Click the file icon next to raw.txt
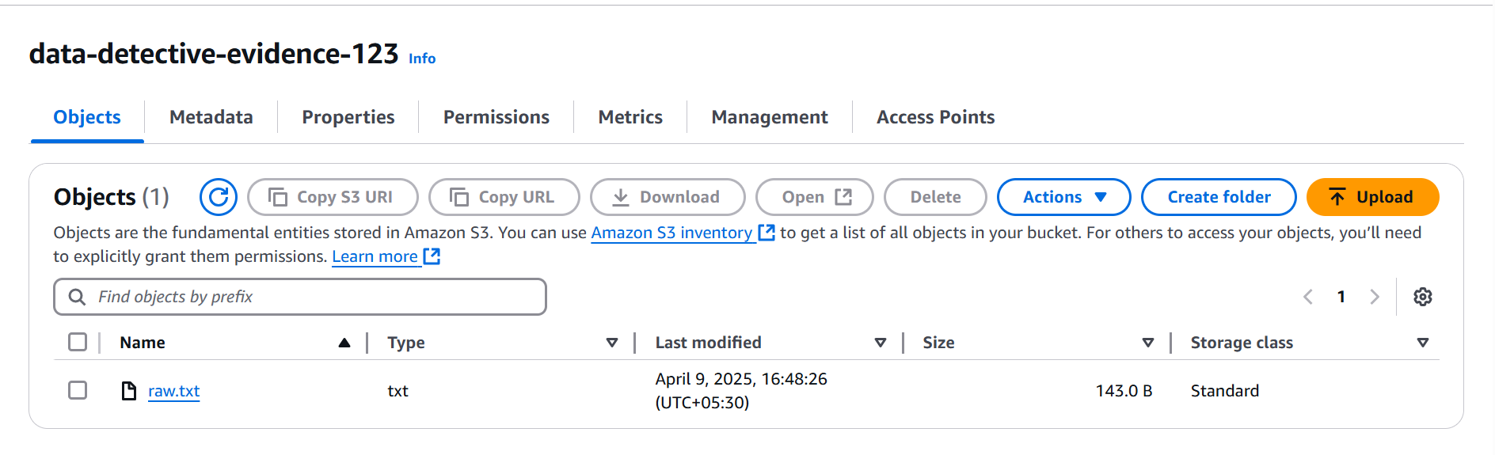1495x455 pixels. 128,391
